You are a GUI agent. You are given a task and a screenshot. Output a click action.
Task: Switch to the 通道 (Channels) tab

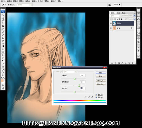(123, 13)
